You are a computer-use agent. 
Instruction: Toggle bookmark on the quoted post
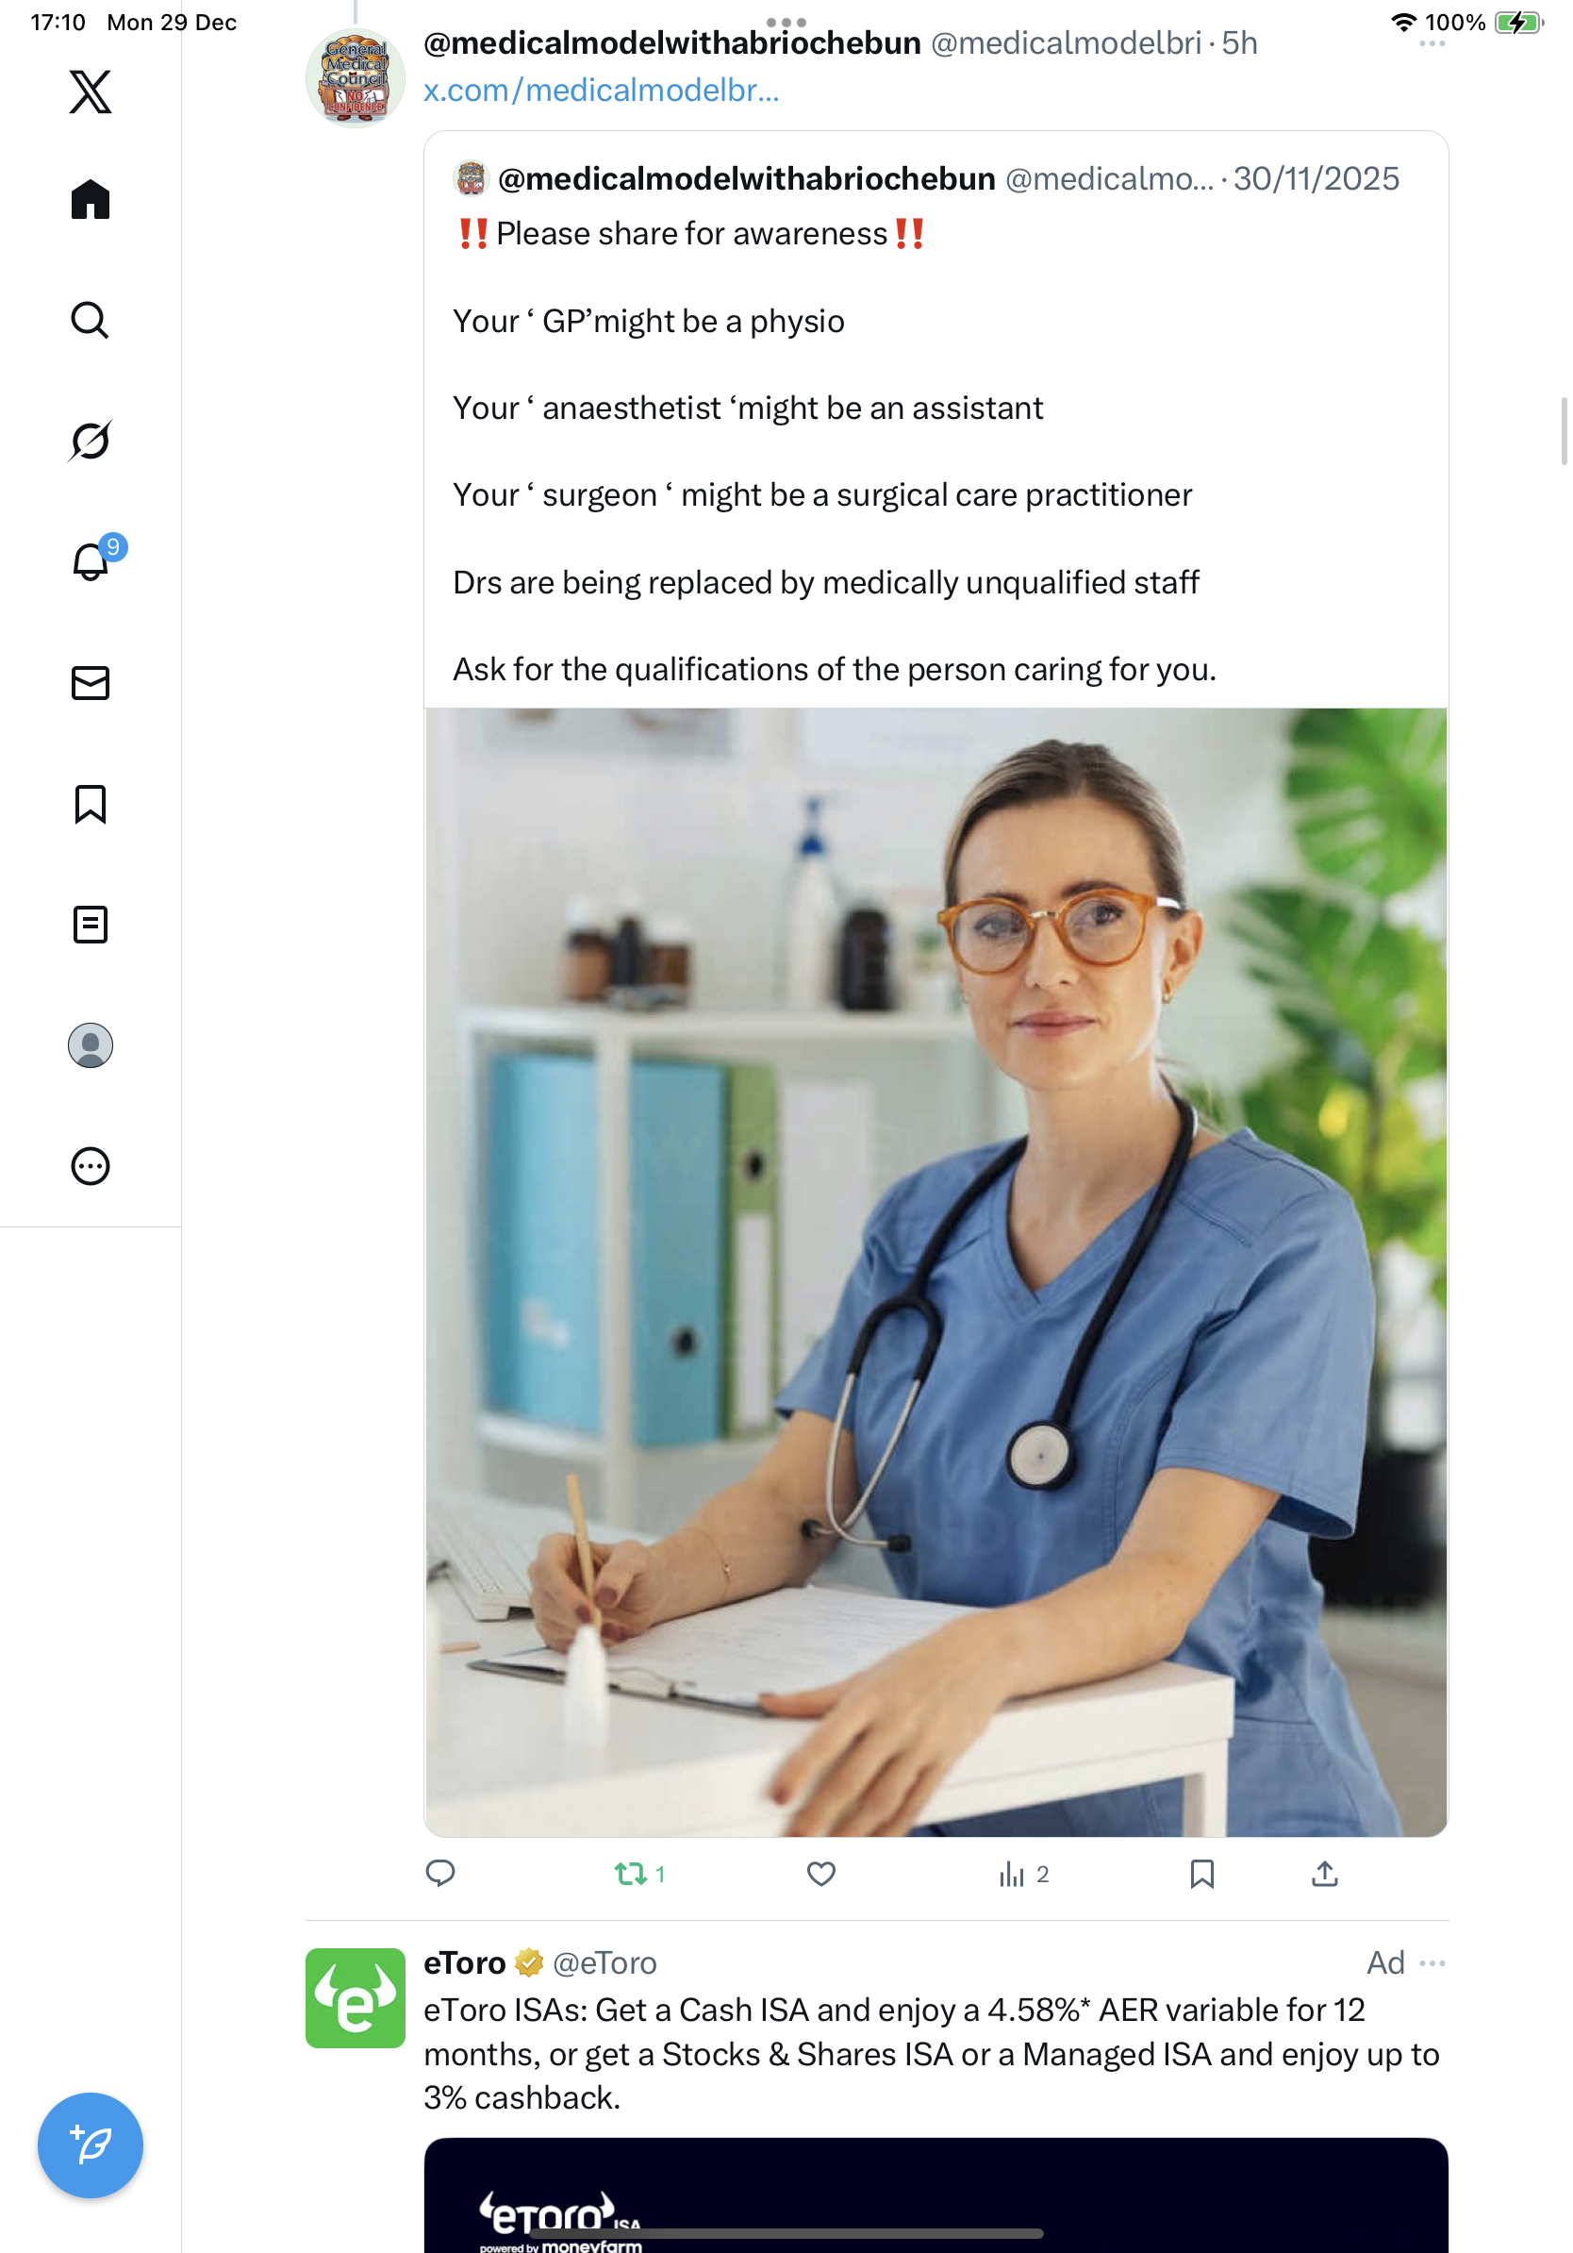click(1201, 1875)
